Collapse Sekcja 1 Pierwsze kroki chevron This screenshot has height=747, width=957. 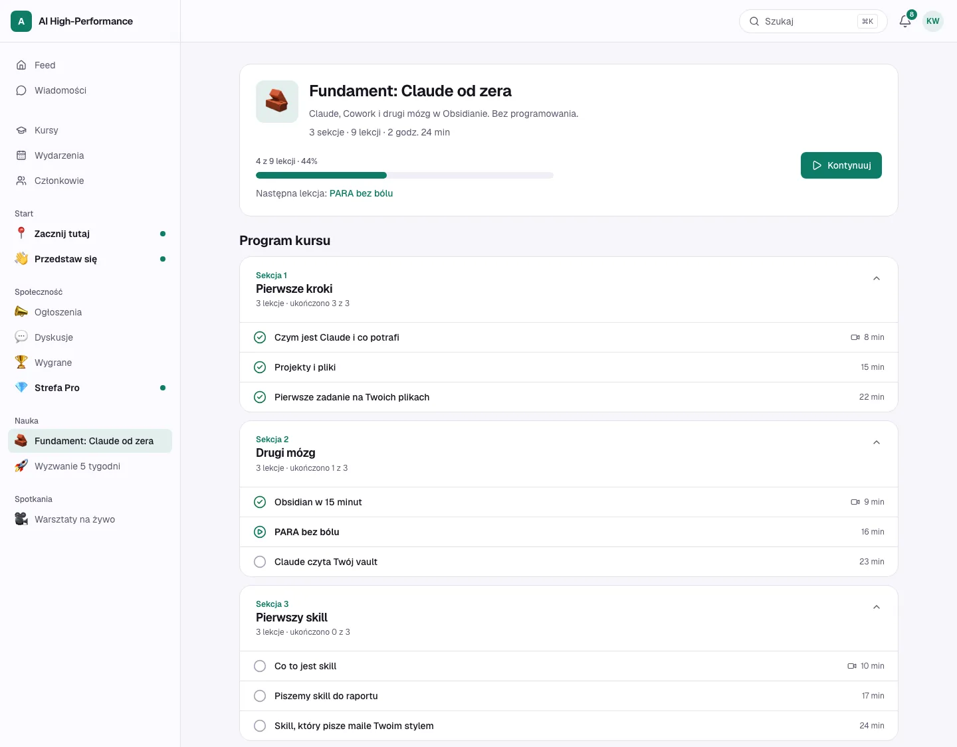pyautogui.click(x=877, y=278)
